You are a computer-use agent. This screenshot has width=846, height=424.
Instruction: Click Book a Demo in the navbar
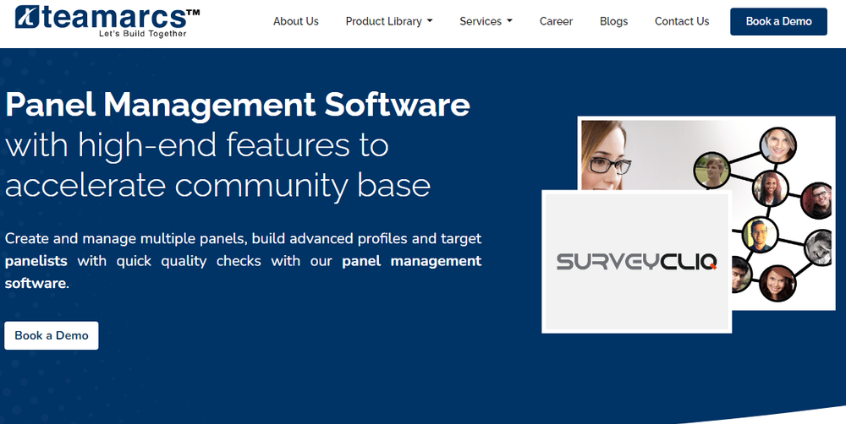pyautogui.click(x=778, y=22)
